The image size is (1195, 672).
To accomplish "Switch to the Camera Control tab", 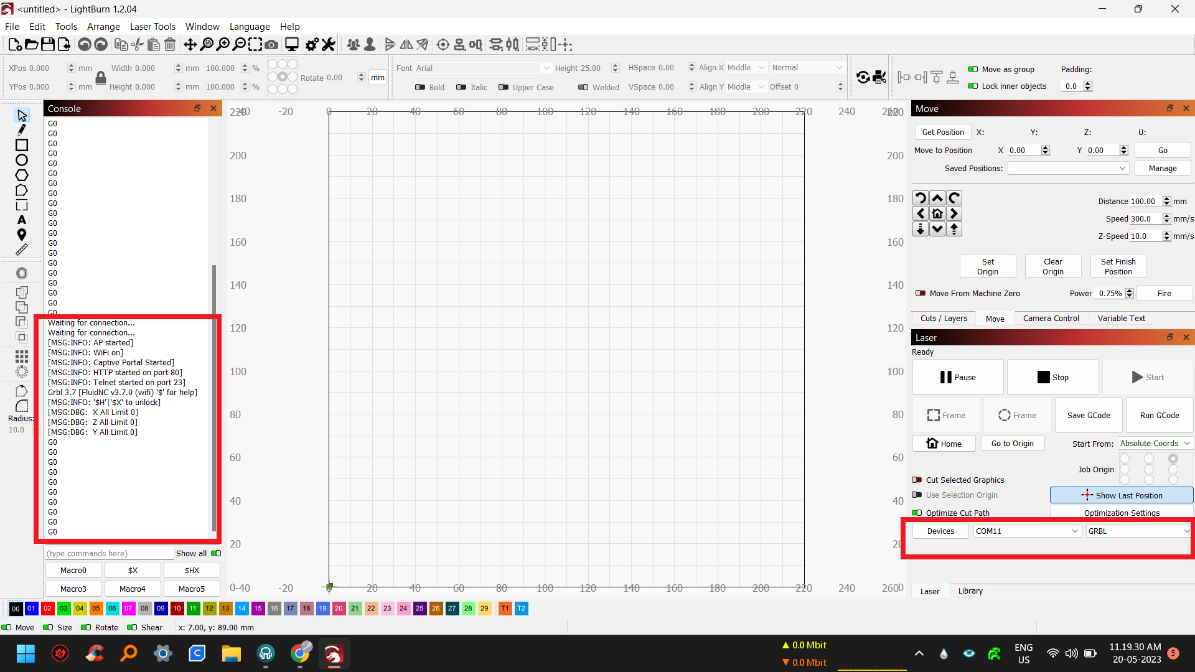I will (1051, 318).
